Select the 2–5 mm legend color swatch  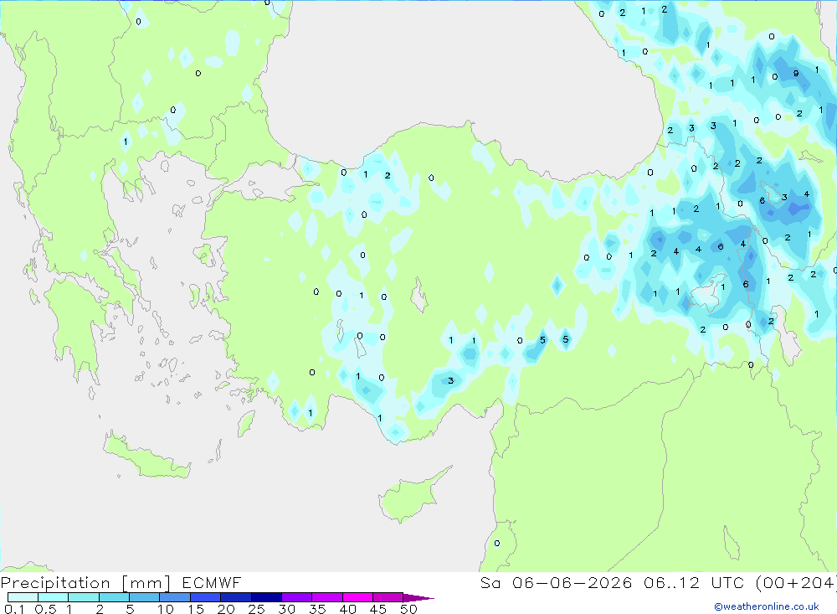coord(114,597)
